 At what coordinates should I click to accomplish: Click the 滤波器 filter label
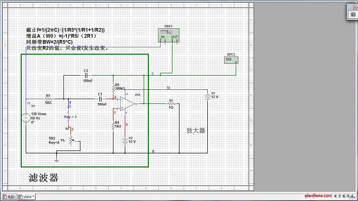(44, 178)
